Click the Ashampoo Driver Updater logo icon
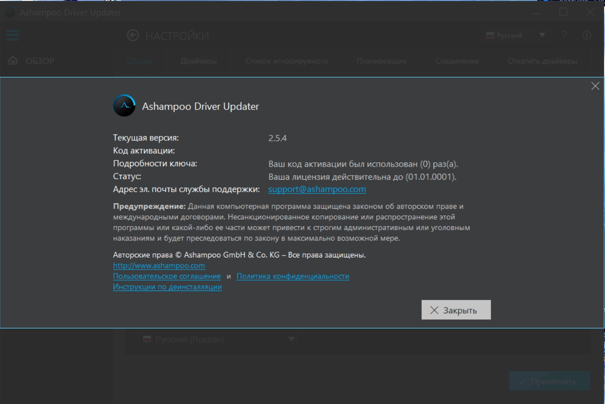This screenshot has width=605, height=404. click(124, 106)
